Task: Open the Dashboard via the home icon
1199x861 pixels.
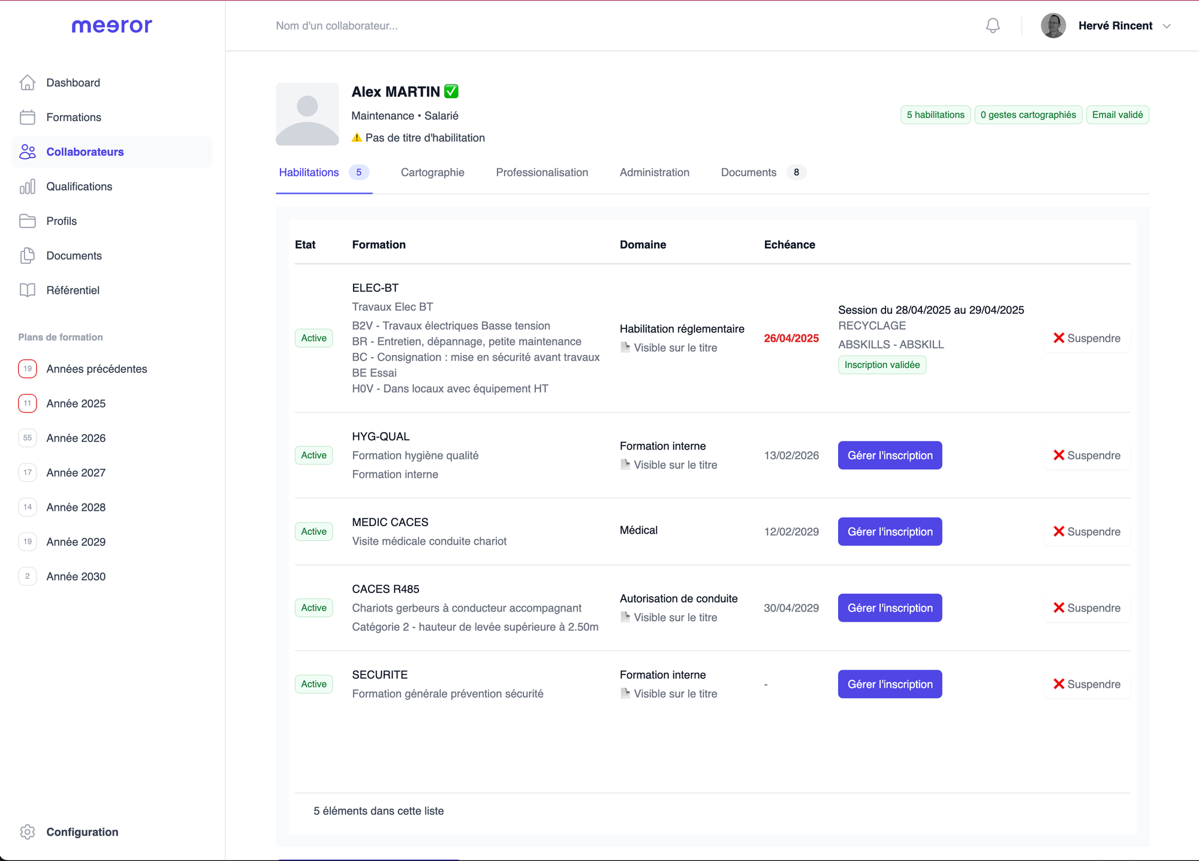Action: tap(28, 82)
